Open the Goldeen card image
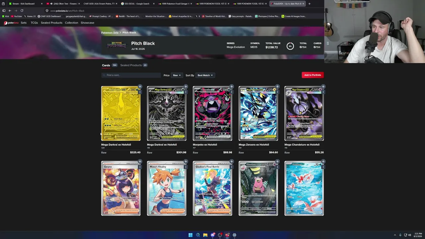The width and height of the screenshot is (425, 239). (304, 189)
